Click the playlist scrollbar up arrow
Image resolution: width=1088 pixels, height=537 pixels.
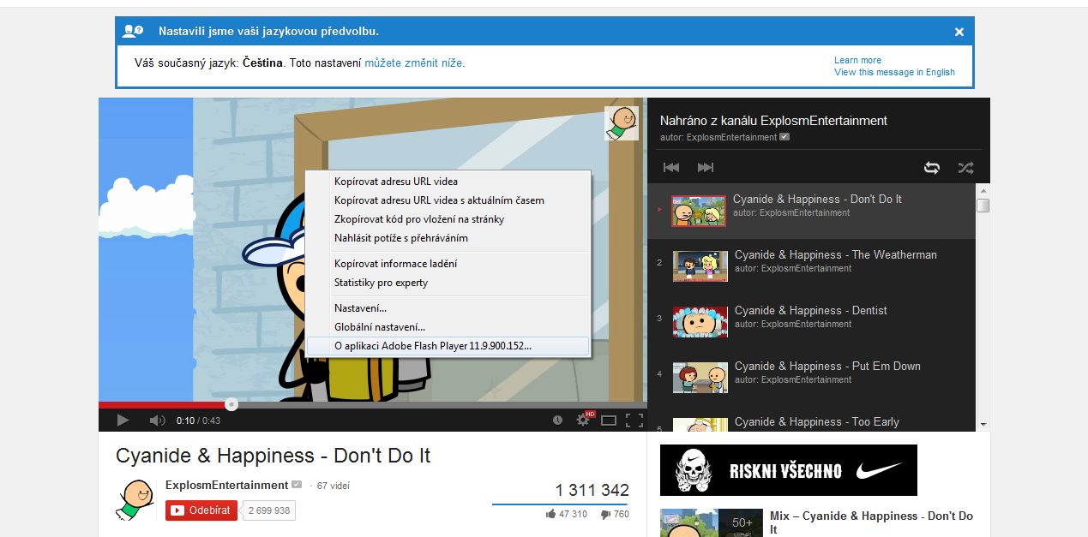pos(983,190)
